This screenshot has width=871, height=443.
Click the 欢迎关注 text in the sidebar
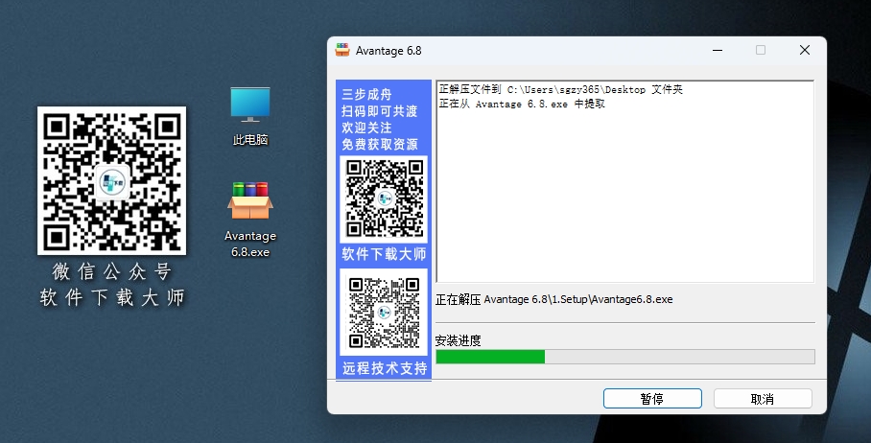[366, 128]
